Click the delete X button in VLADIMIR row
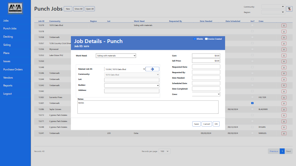 pos(284,109)
